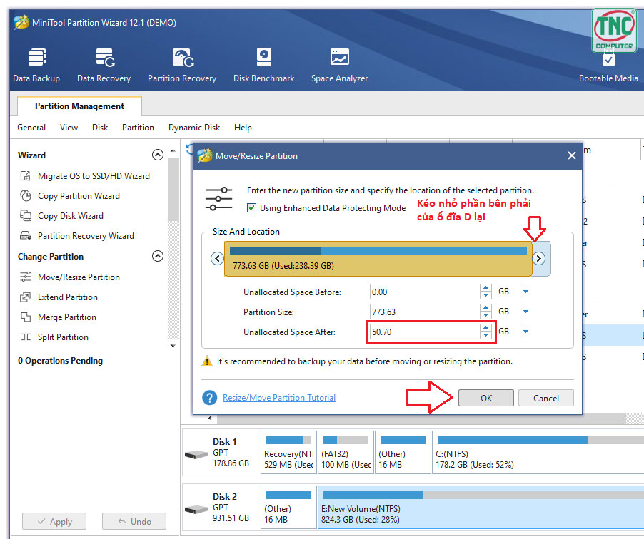Open the Help menu
Viewport: 644px width, 539px height.
click(x=243, y=128)
